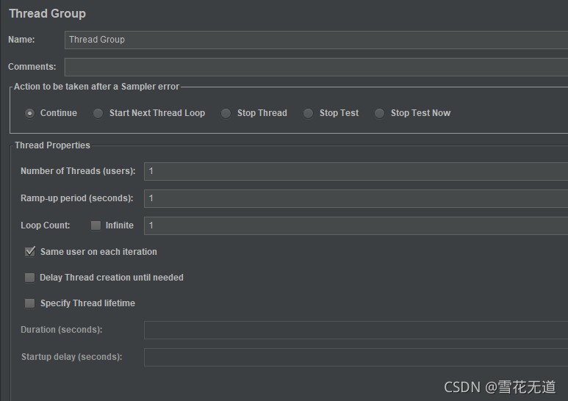Enable the Infinite loop checkbox

[96, 225]
